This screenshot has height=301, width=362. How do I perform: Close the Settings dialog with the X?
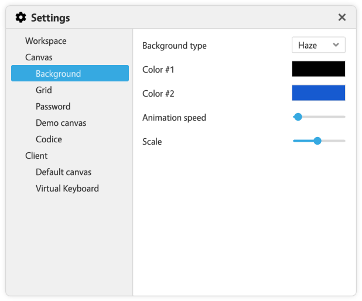[342, 18]
